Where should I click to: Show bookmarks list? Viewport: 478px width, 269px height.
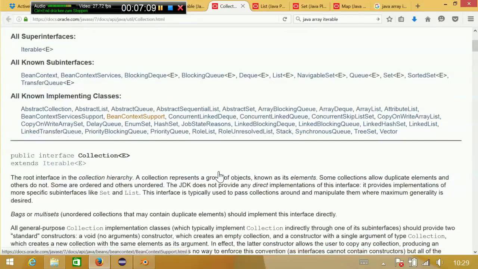401,19
